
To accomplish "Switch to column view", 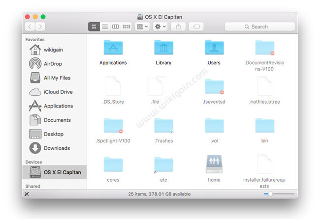I will [x=116, y=27].
